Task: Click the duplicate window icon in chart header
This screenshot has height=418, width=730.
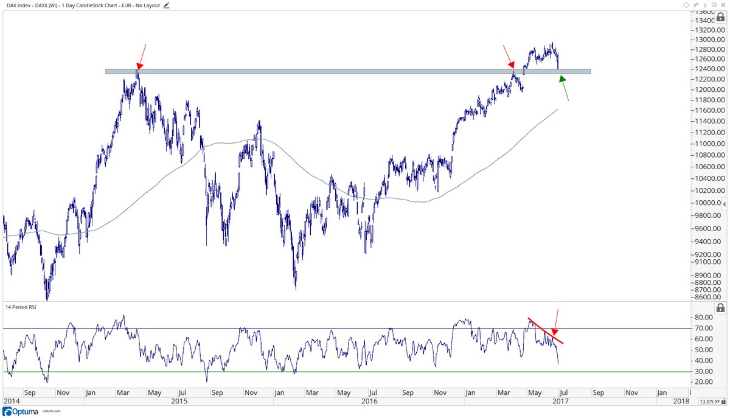Action: click(x=714, y=5)
